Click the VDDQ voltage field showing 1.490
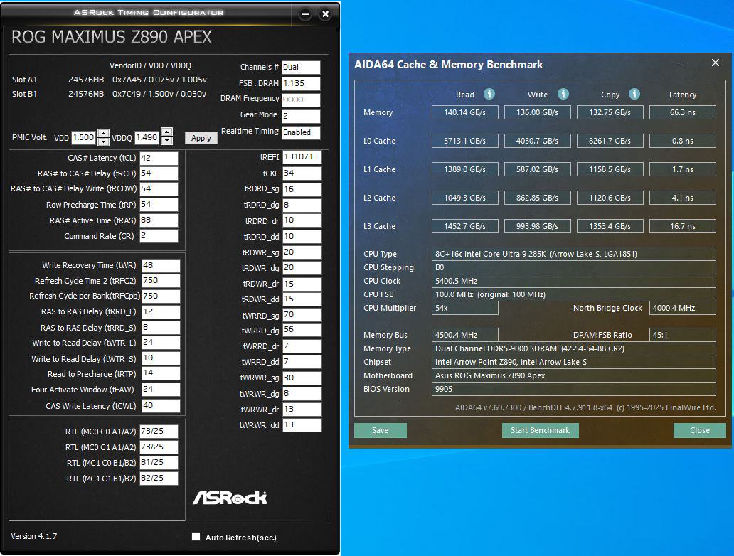The height and width of the screenshot is (556, 734). point(147,137)
